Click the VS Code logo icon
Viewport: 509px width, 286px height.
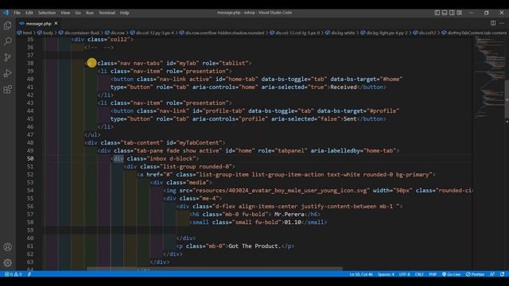(x=6, y=13)
